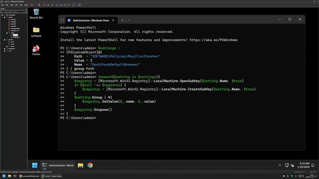Click Administrator: Windows taskbar button in guest
The height and width of the screenshot is (179, 319).
58,165
